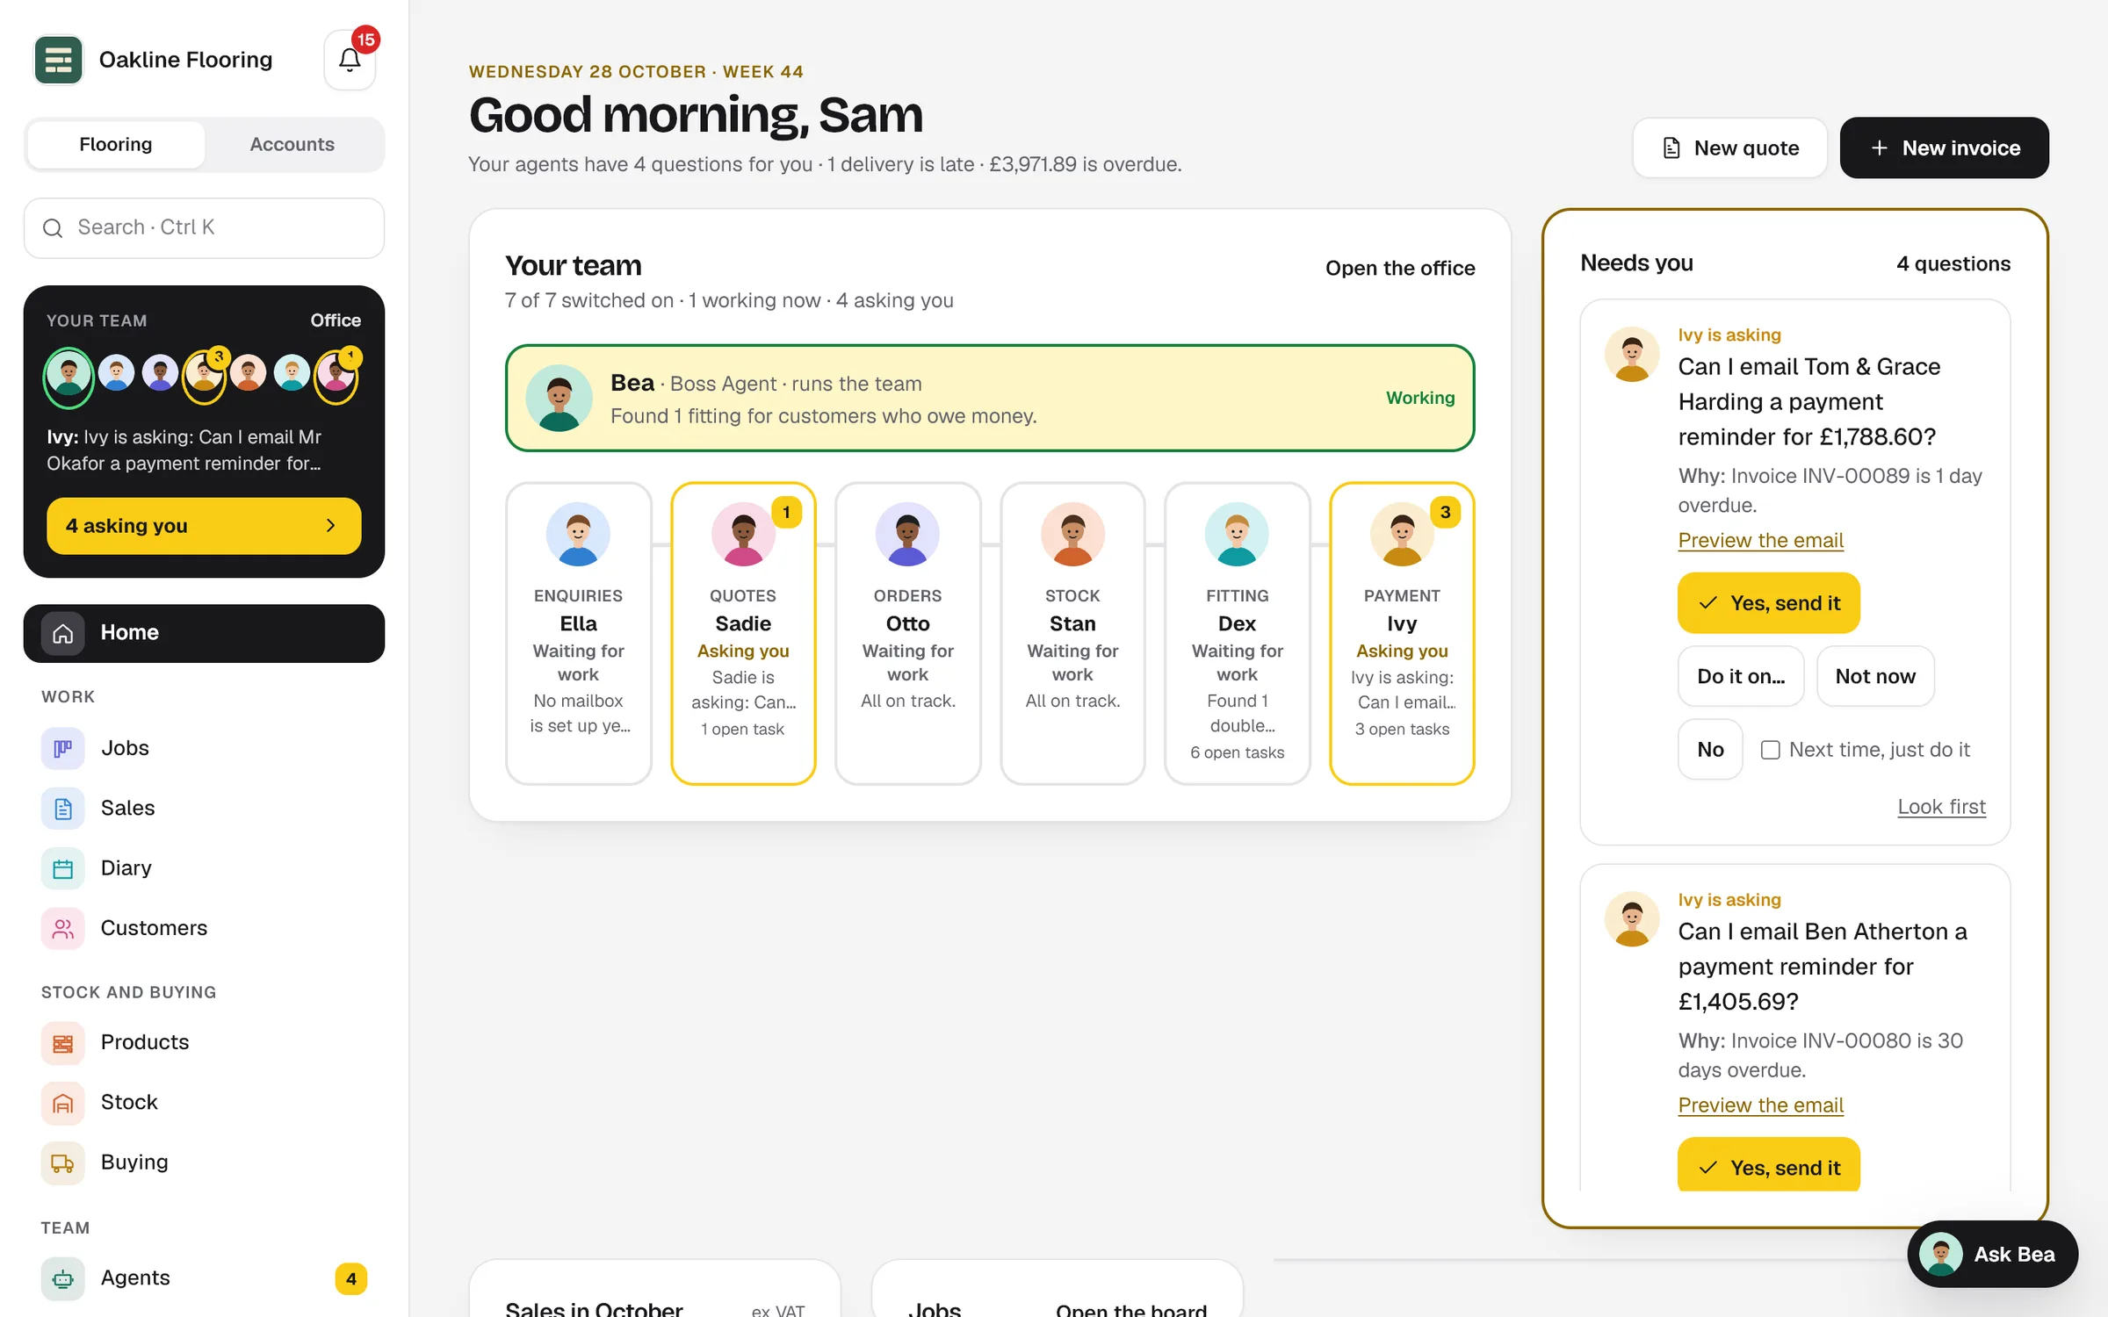Click the Oakline Flooring logo icon
The image size is (2108, 1317).
click(58, 60)
